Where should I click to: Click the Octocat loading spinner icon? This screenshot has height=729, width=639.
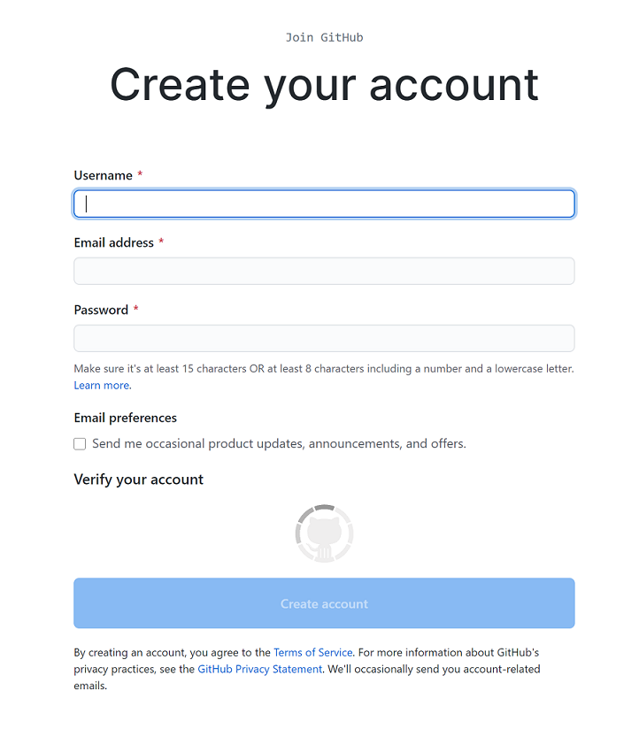point(324,533)
